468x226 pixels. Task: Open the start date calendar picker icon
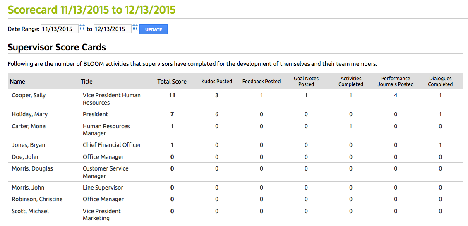[x=82, y=28]
